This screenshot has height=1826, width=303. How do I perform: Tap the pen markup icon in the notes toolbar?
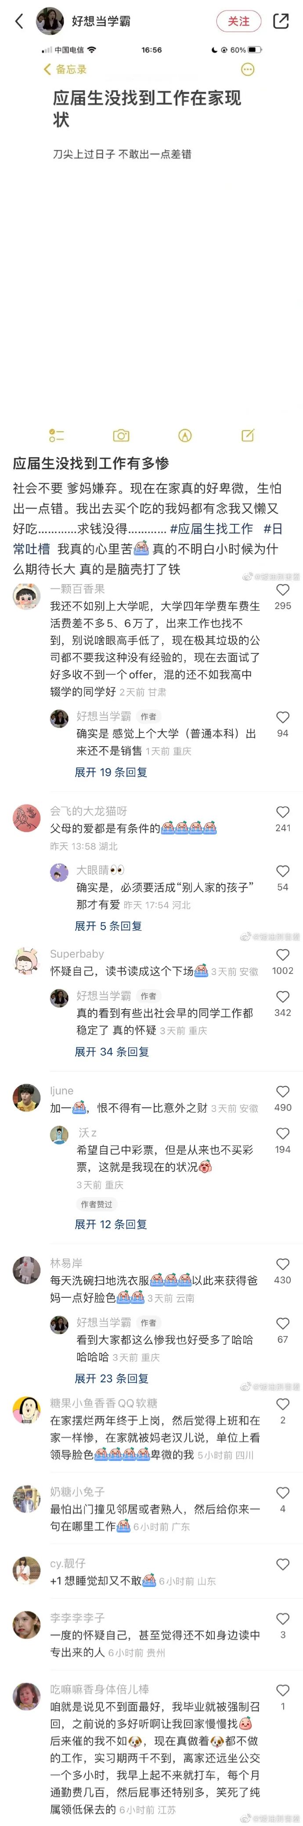185,435
